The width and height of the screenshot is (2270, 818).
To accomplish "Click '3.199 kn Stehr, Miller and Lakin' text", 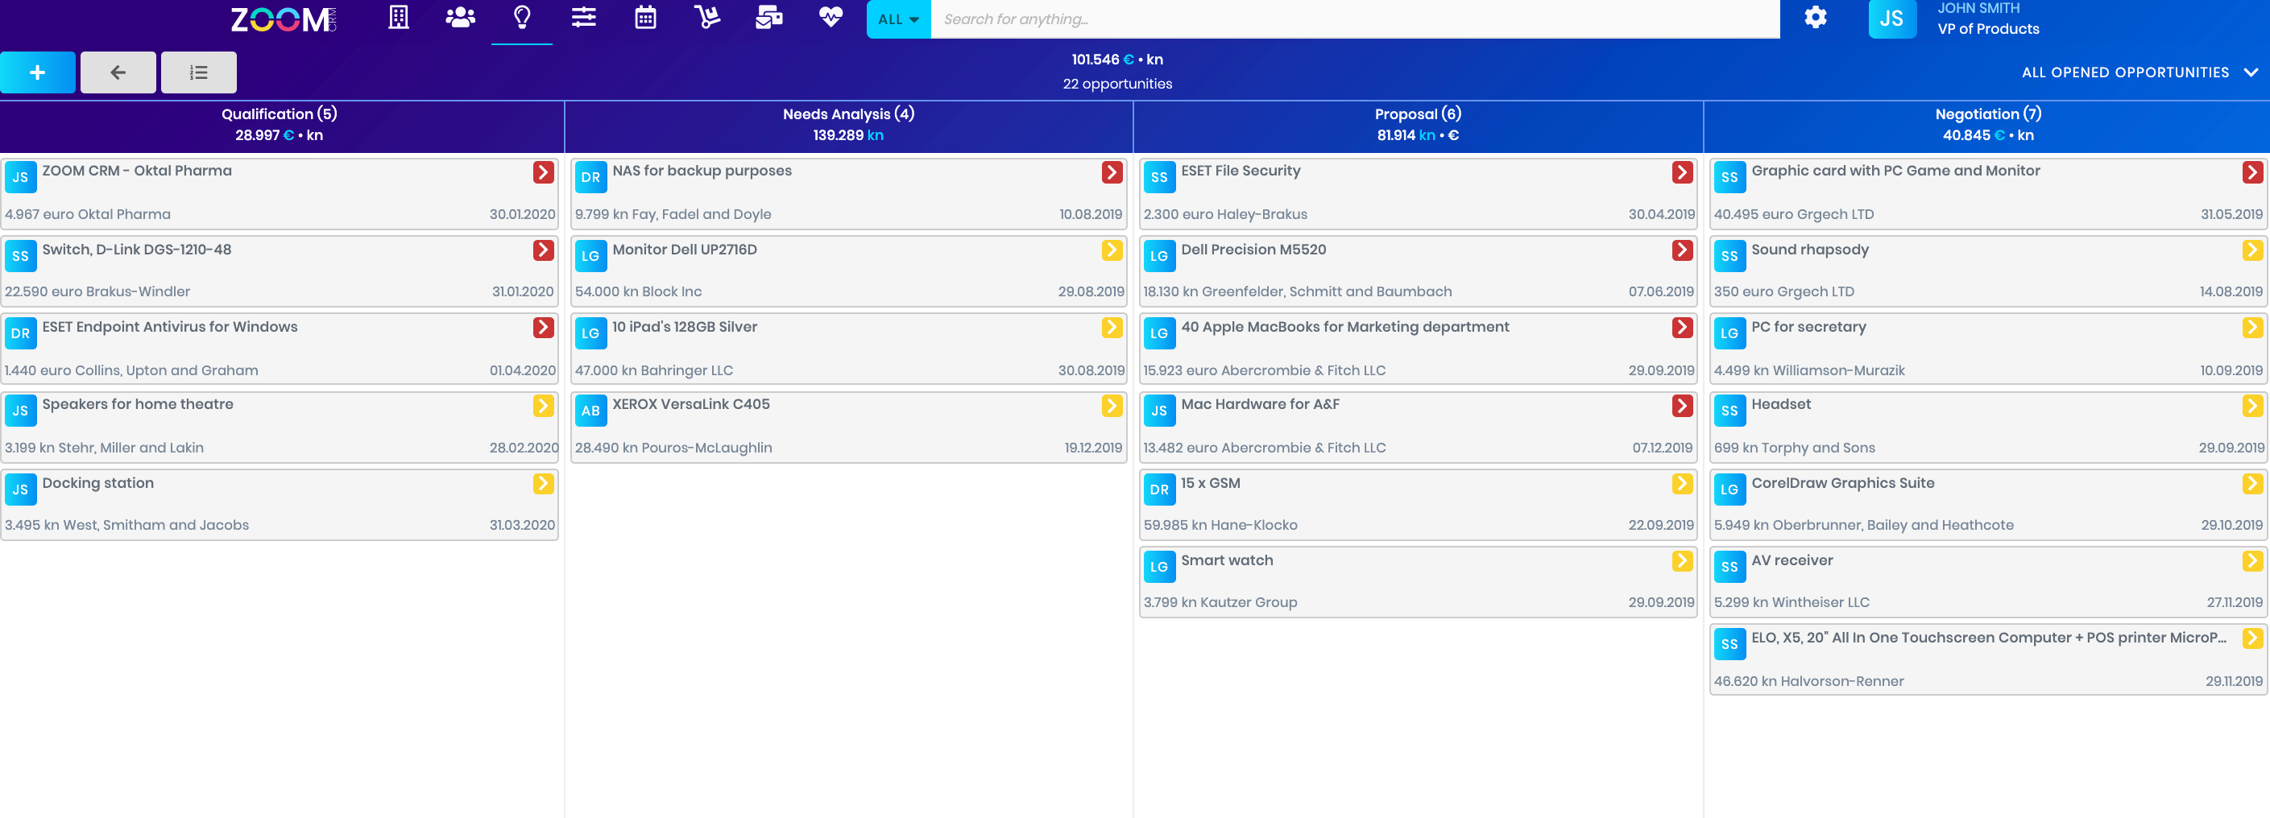I will pos(104,448).
